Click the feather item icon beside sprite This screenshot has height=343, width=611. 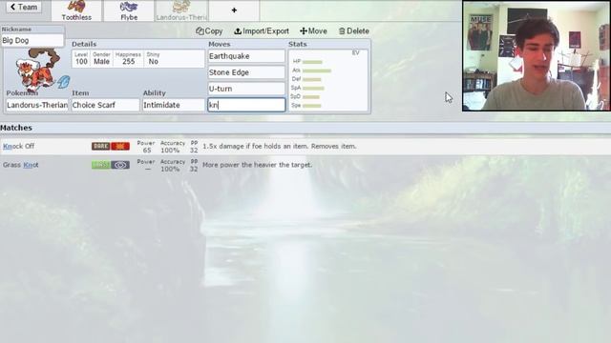pyautogui.click(x=64, y=82)
